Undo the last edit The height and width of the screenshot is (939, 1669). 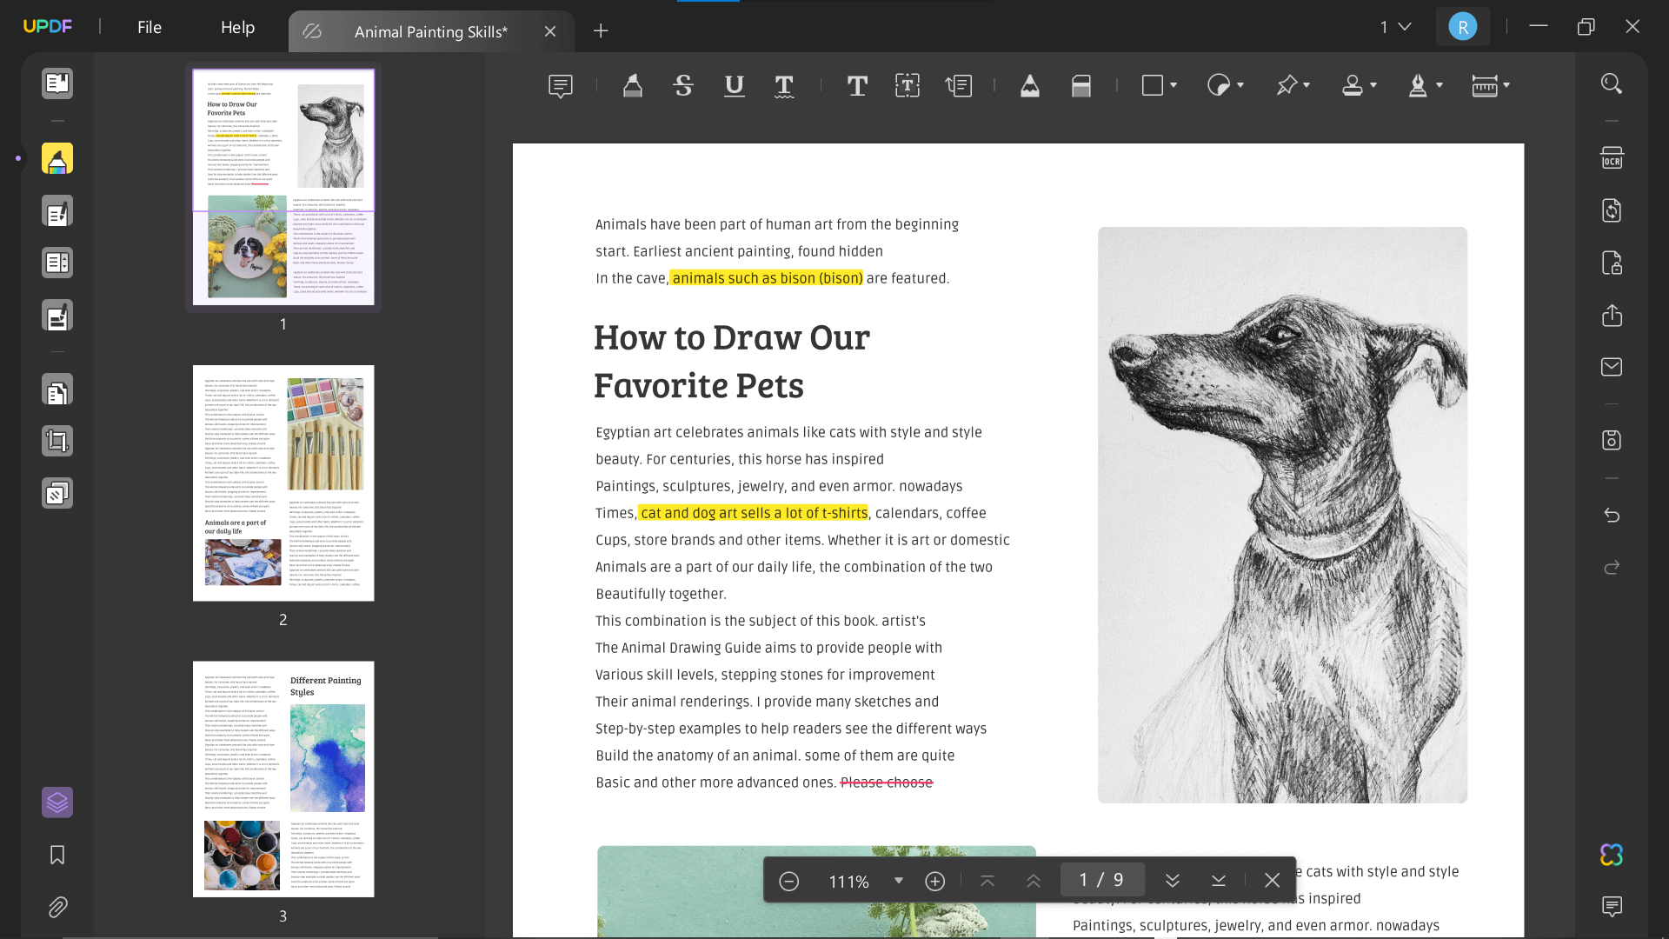[1612, 516]
